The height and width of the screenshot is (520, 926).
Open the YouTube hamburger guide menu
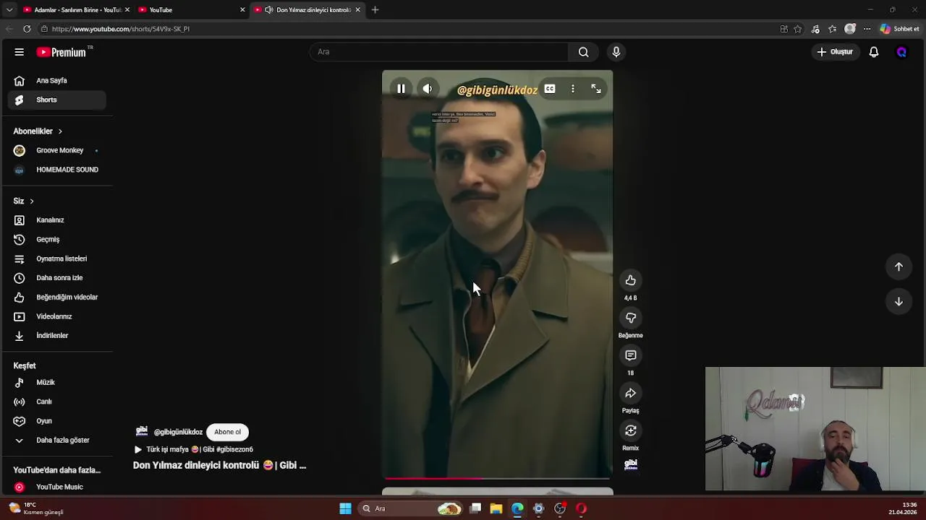click(20, 52)
